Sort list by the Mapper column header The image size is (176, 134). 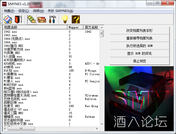[75, 28]
